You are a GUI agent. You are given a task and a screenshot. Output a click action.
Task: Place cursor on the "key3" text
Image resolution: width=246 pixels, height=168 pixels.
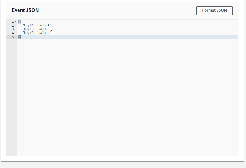[27, 33]
